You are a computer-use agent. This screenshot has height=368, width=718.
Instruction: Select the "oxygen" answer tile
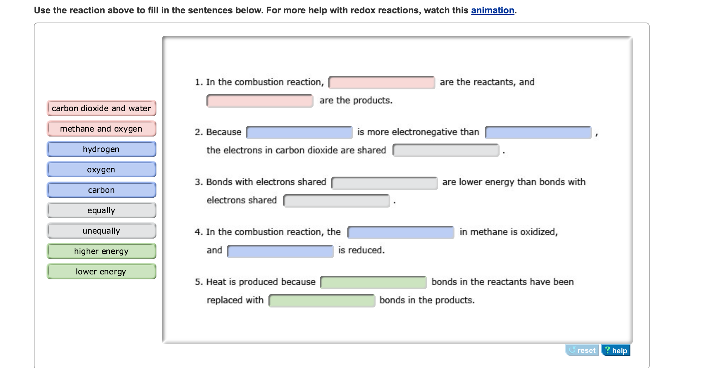101,170
